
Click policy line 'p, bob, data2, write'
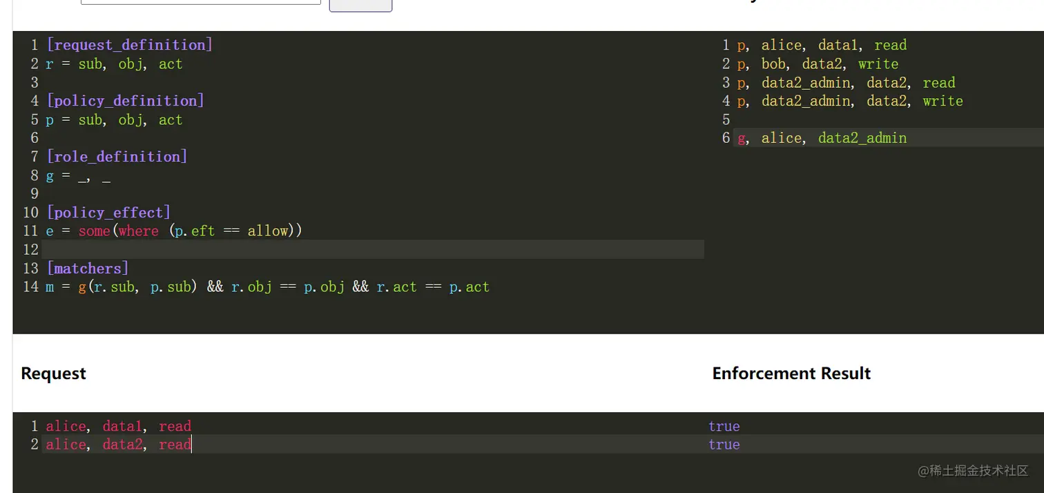pos(818,64)
